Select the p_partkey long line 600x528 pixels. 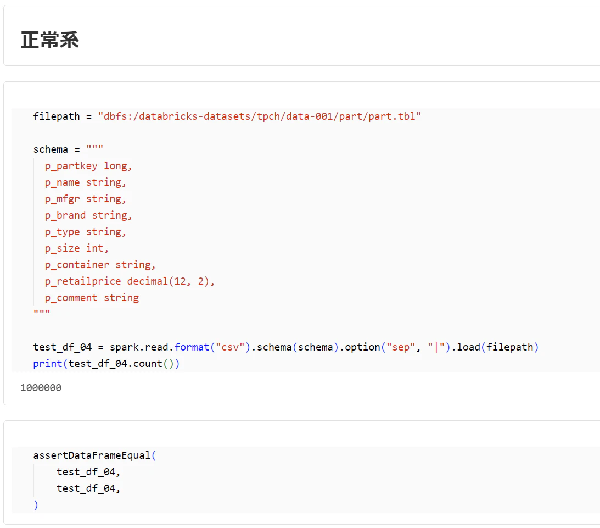(x=88, y=166)
